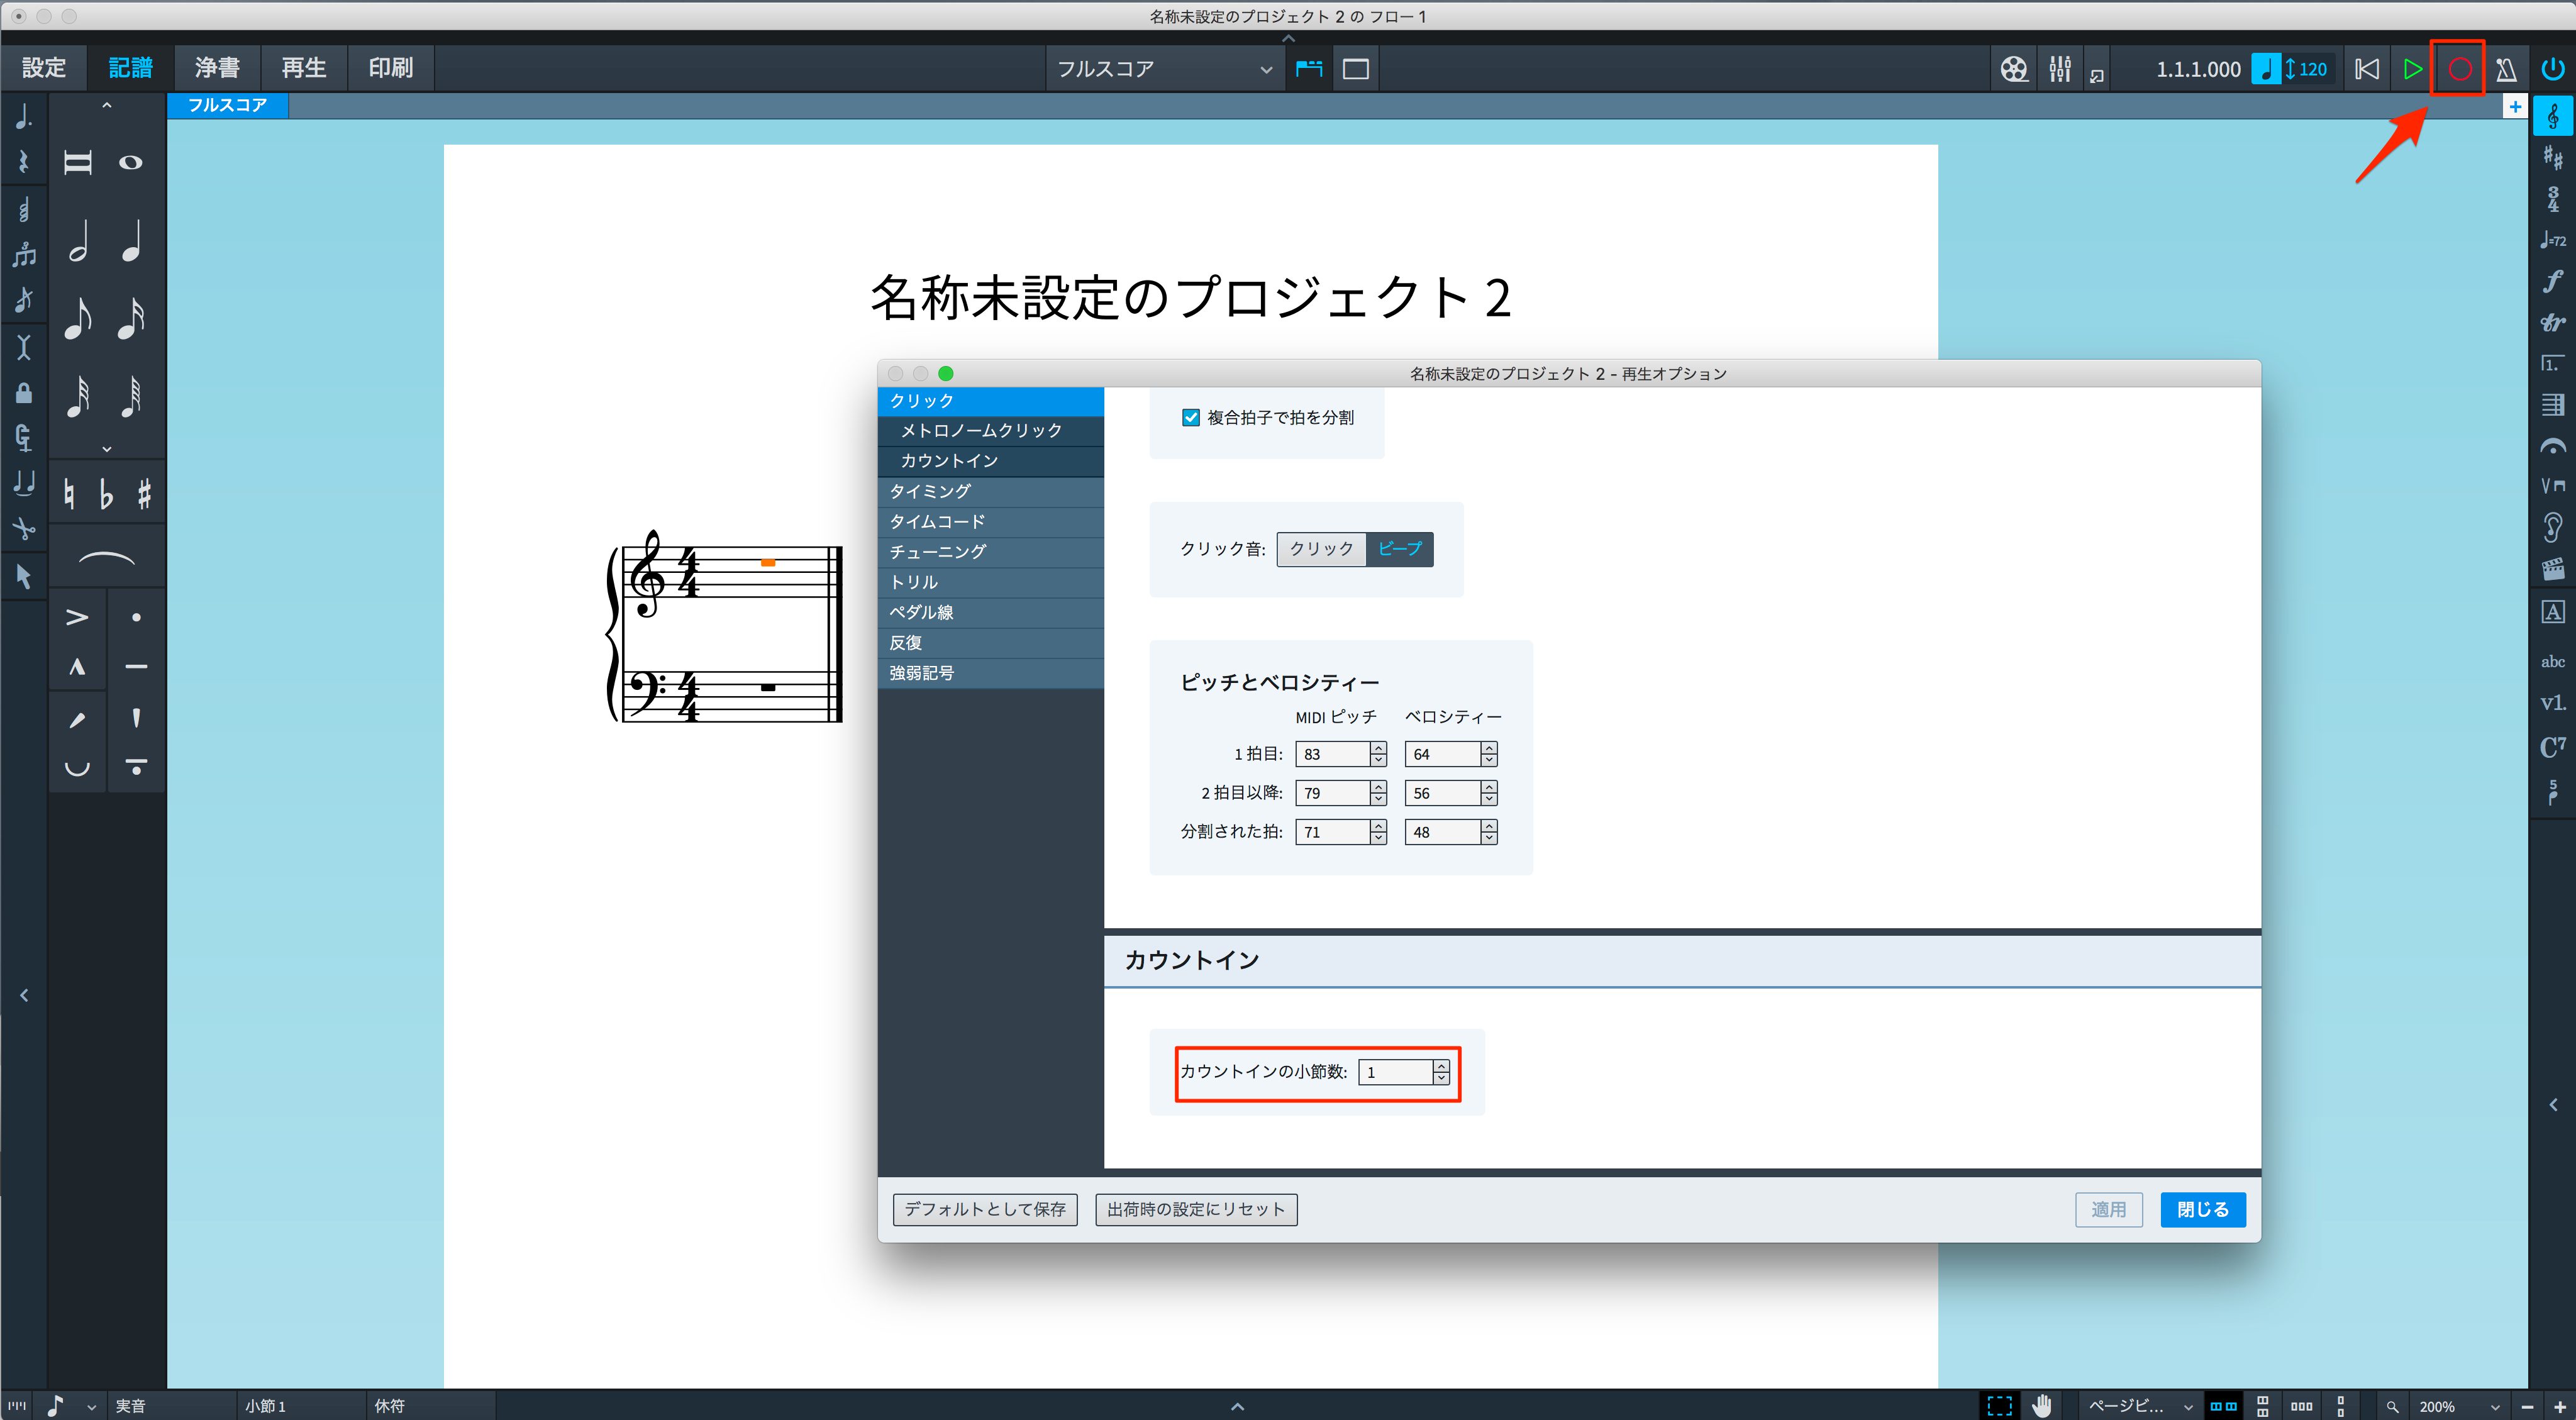
Task: Click the 閉じる button
Action: click(2203, 1209)
